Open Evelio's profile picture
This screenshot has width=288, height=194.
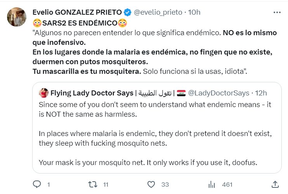(17, 17)
